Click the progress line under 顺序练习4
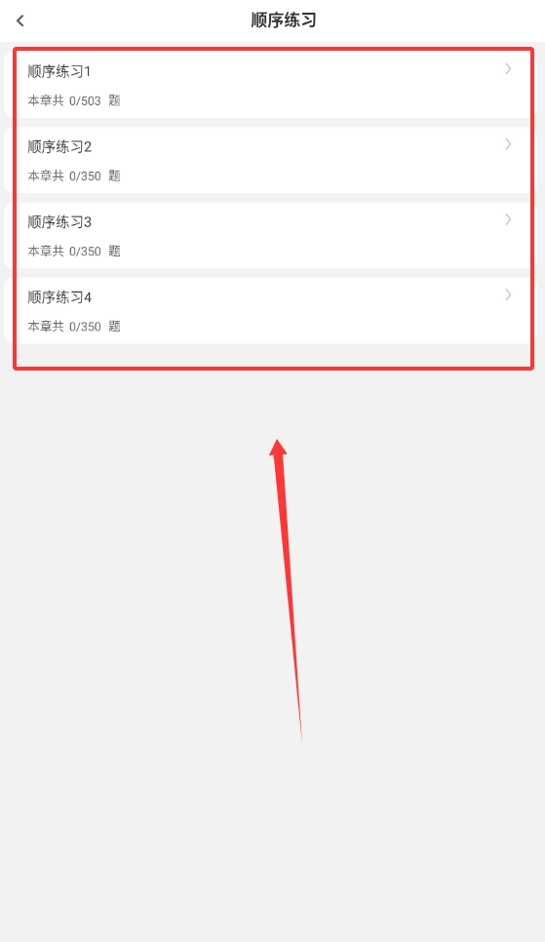Image resolution: width=545 pixels, height=942 pixels. coord(74,326)
